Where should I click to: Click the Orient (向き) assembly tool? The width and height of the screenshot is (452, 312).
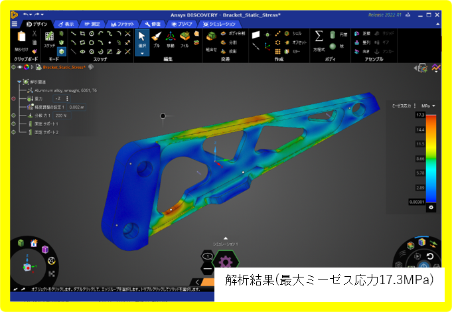coord(362,51)
